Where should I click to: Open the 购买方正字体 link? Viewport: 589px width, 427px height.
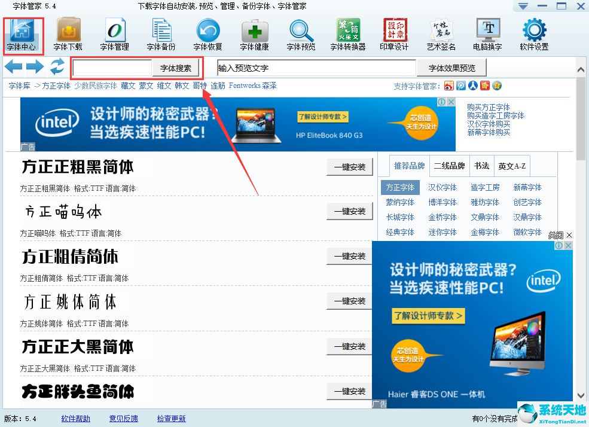click(x=489, y=108)
